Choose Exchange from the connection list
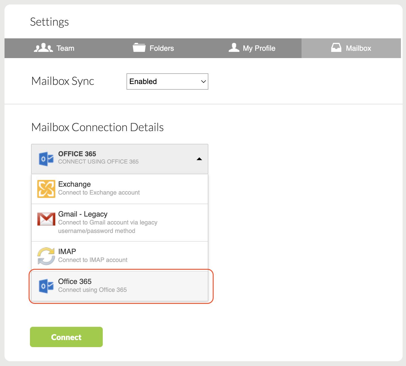406x366 pixels. [x=119, y=189]
